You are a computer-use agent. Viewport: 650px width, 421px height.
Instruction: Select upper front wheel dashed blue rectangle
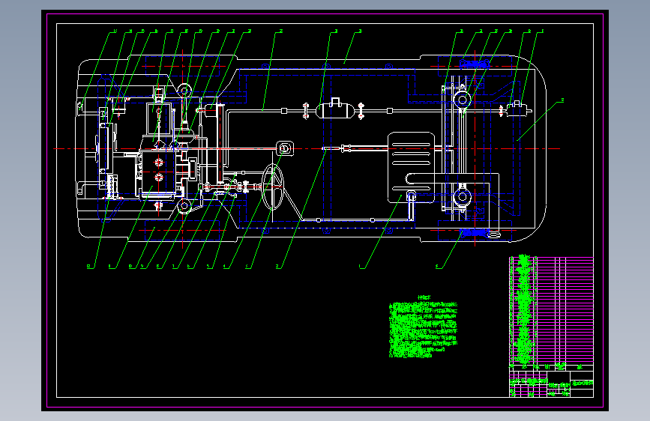[182, 66]
